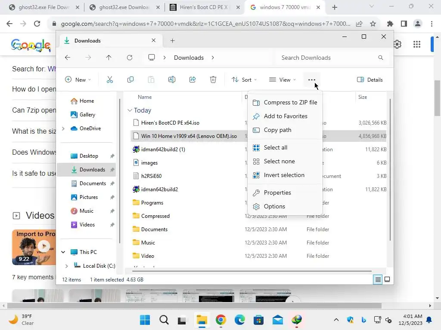Toggle the Details pane button
This screenshot has width=441, height=330.
coord(370,79)
